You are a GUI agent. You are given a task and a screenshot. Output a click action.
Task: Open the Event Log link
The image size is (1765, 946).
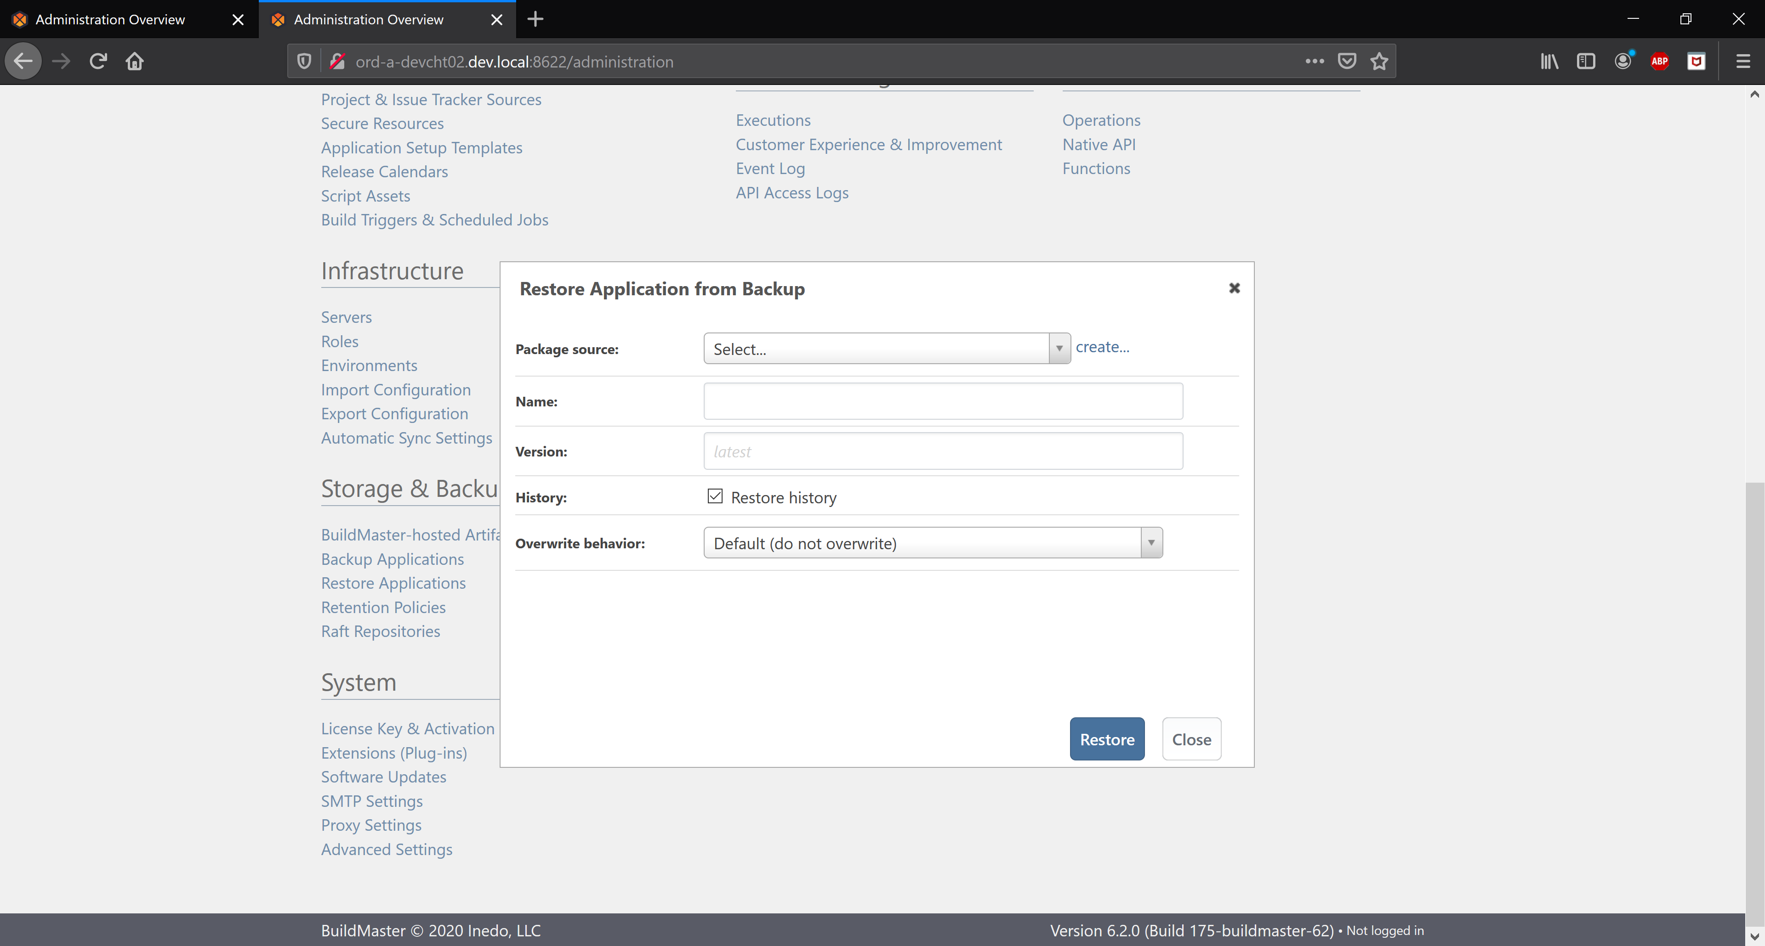770,169
